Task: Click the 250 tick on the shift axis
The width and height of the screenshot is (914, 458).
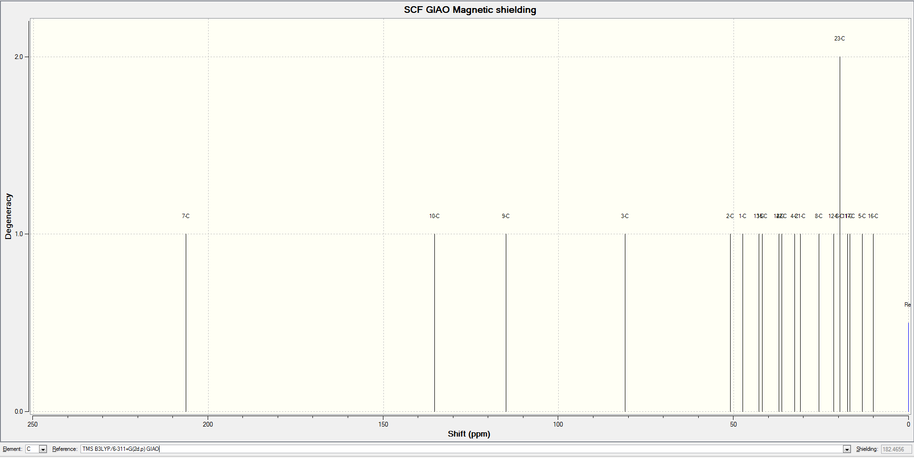Action: (32, 424)
